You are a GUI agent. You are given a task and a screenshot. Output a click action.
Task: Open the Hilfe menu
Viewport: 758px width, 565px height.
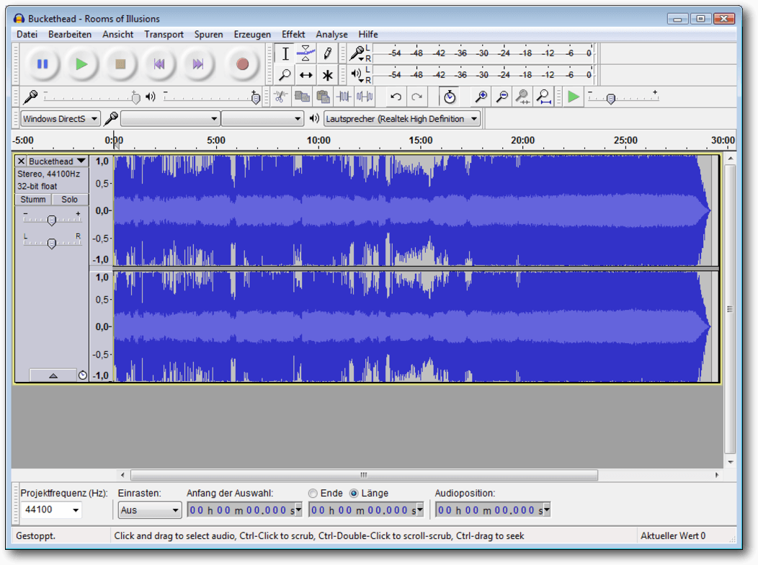[368, 35]
